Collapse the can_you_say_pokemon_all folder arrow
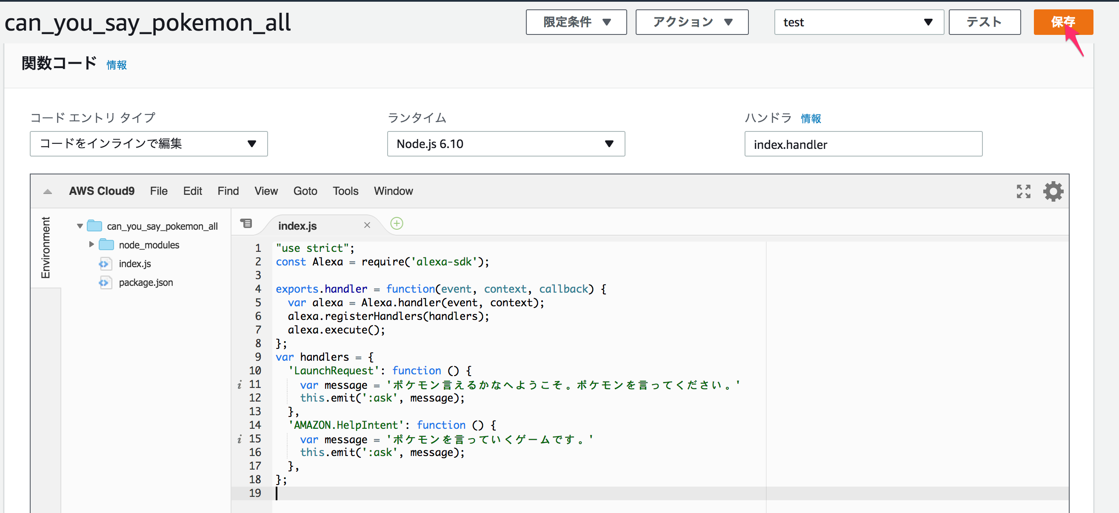Image resolution: width=1119 pixels, height=513 pixels. 80,226
